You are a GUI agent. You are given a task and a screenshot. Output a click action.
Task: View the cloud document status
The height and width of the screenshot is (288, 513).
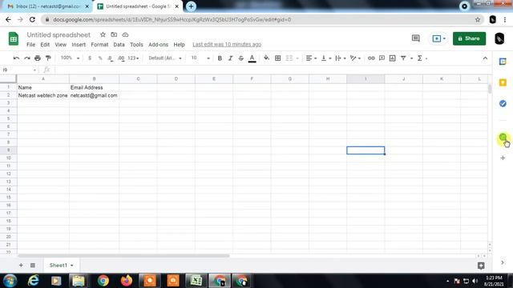click(125, 34)
